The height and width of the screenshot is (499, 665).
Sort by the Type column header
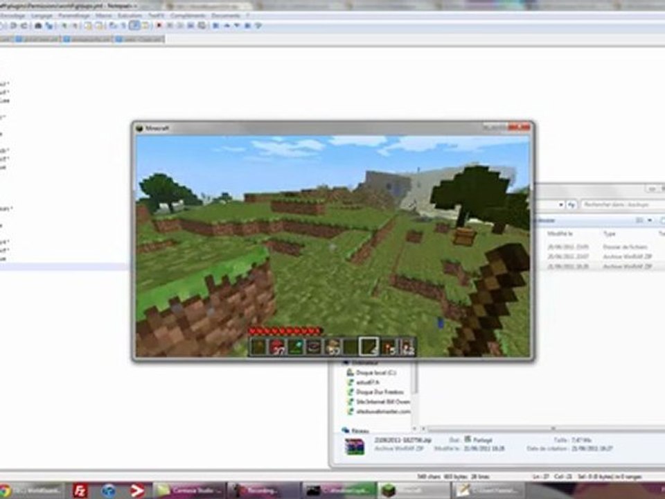610,234
